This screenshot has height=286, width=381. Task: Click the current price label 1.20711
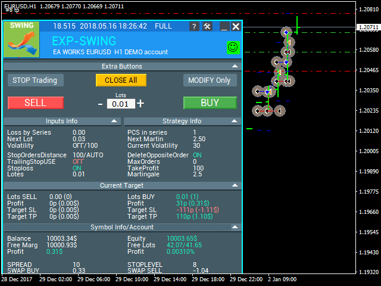[368, 27]
